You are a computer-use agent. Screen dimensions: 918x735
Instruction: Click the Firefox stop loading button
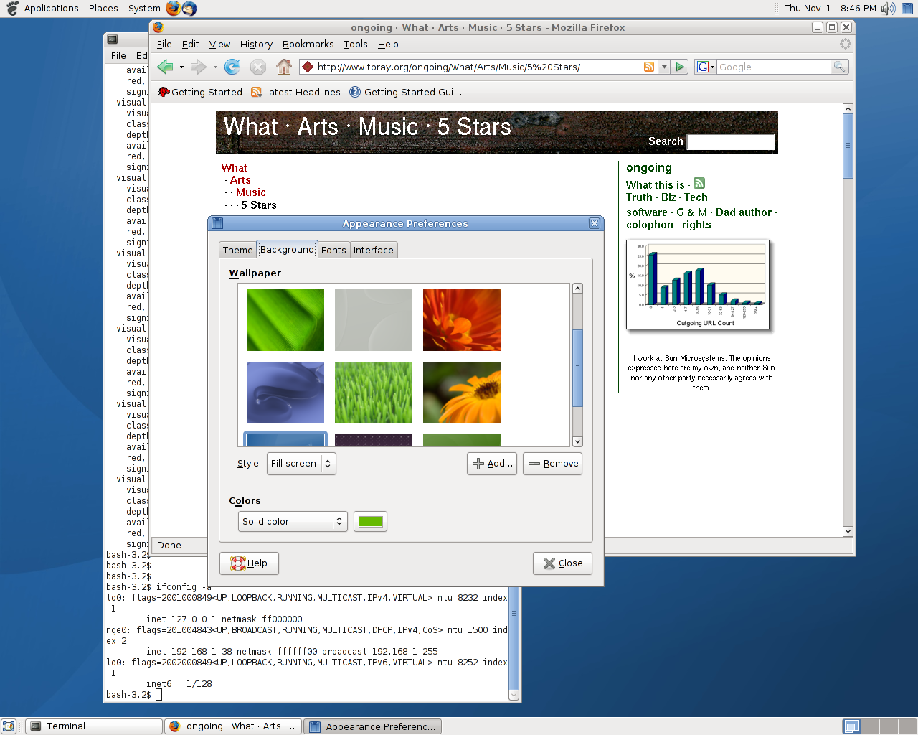(x=258, y=67)
